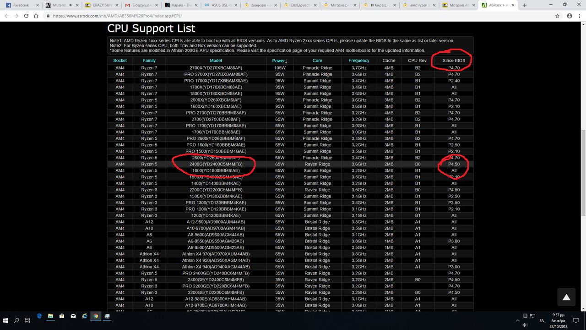The width and height of the screenshot is (586, 330).
Task: Sort by the Since BIOS column header
Action: [454, 60]
